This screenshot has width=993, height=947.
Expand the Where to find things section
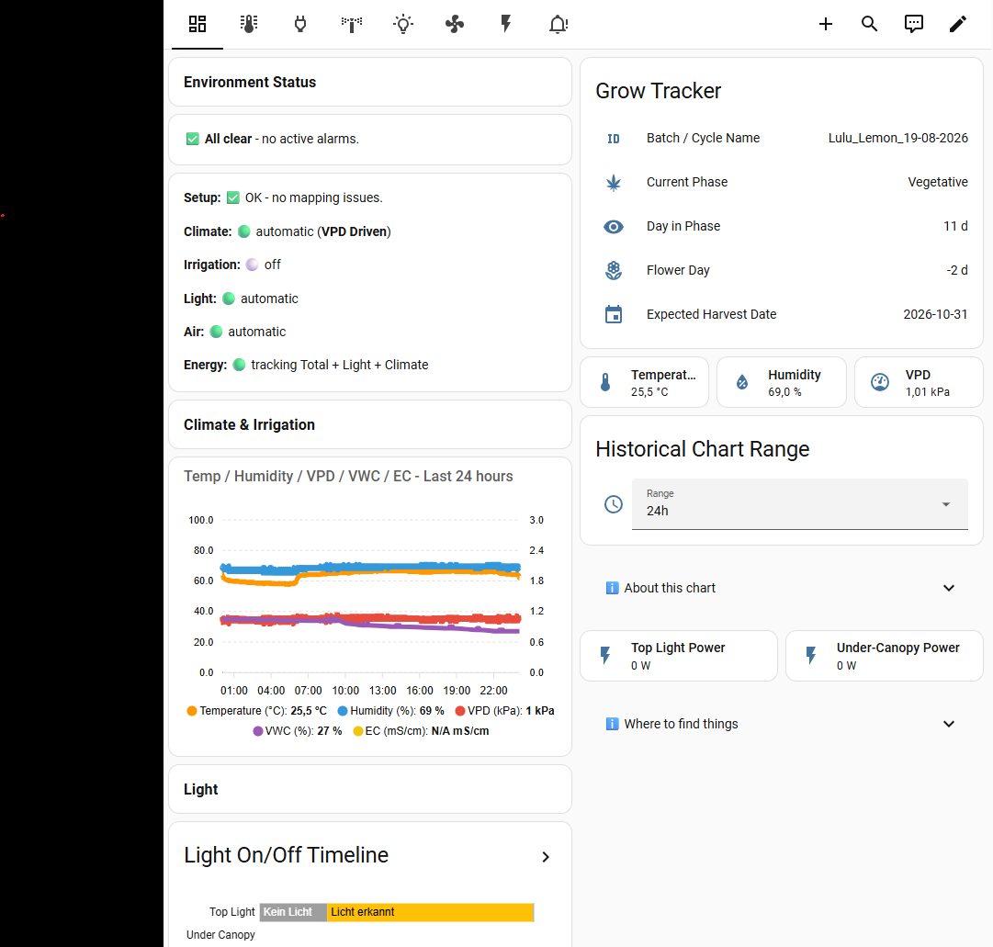949,724
